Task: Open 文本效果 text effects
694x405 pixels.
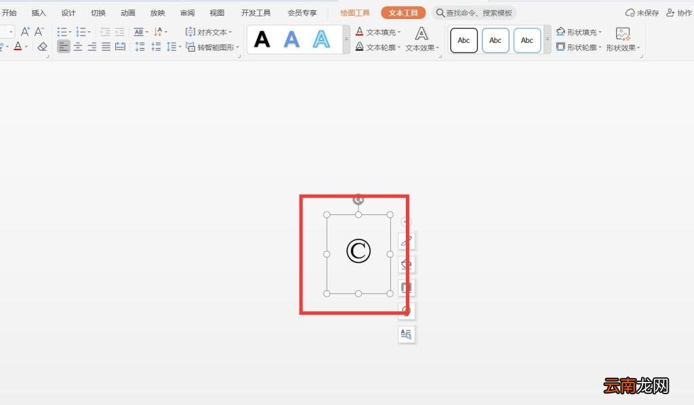Action: pyautogui.click(x=422, y=39)
